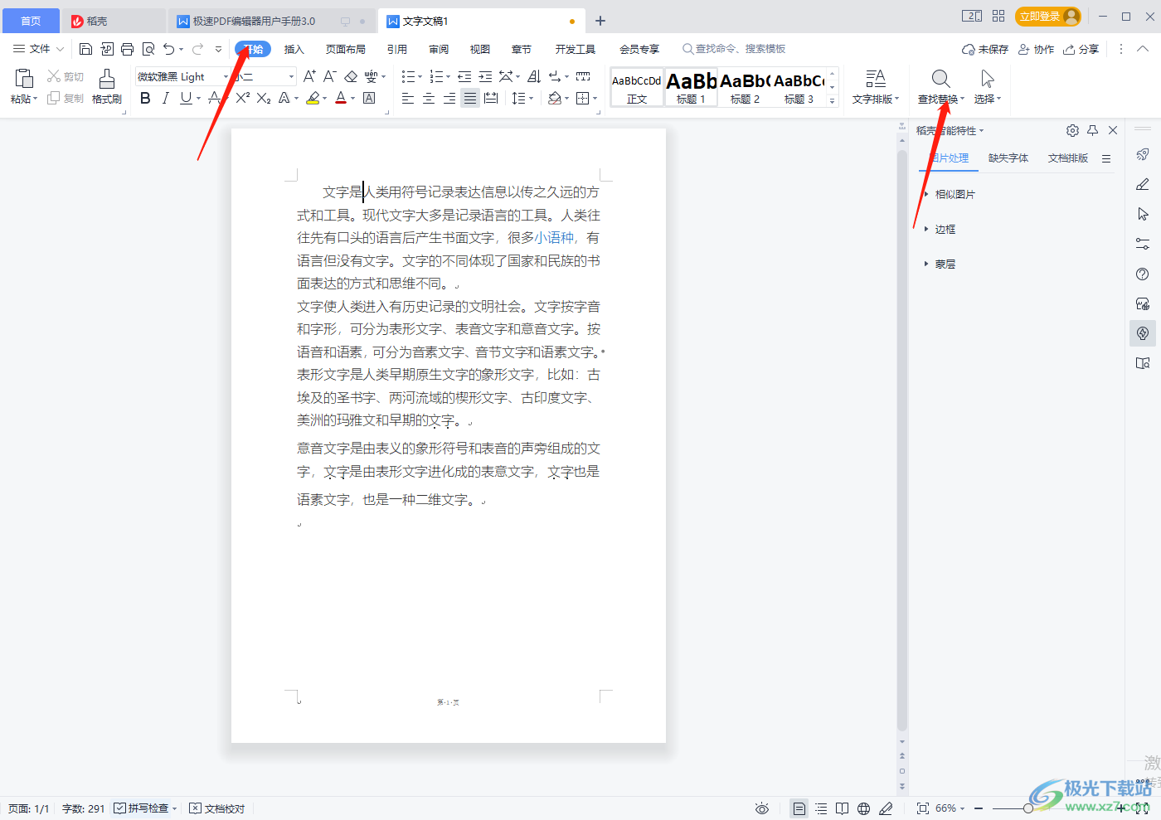This screenshot has height=820, width=1161.
Task: Set justified alignment
Action: 469,98
